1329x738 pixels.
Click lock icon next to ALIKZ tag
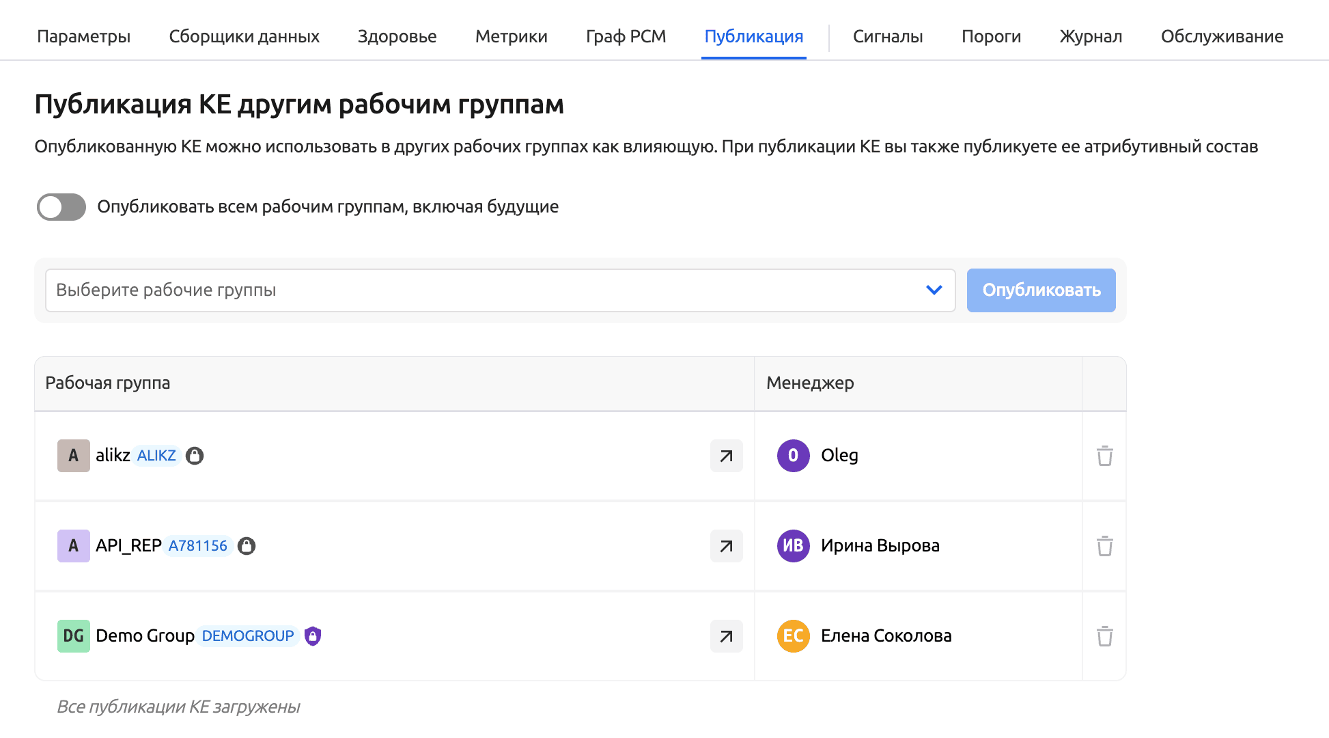point(195,456)
